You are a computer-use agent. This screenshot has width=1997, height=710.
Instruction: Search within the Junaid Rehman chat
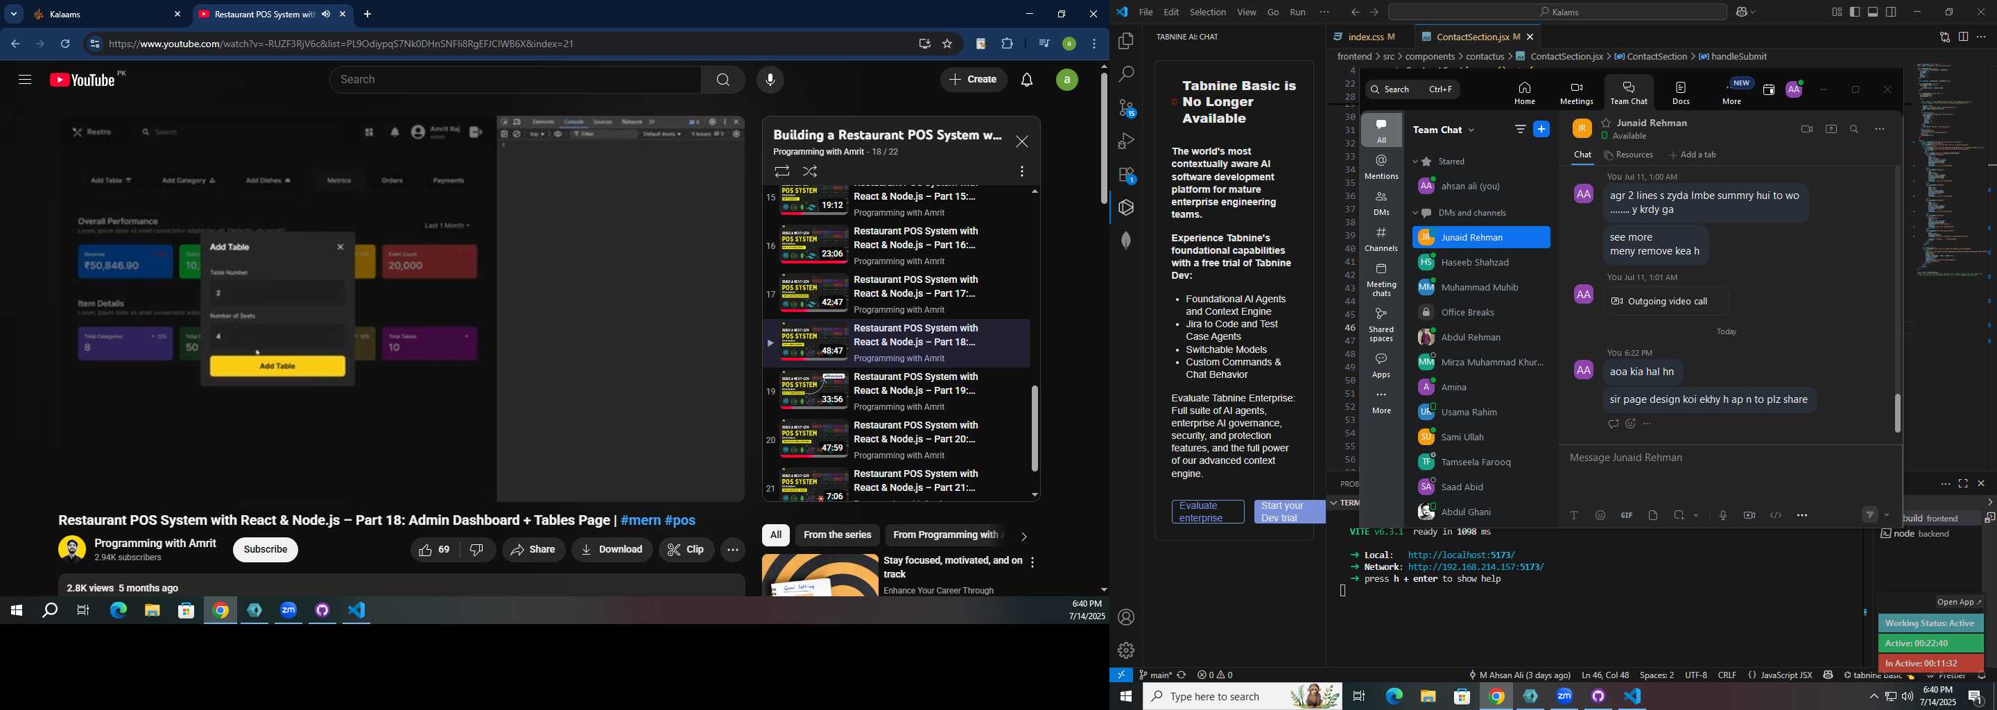1854,130
